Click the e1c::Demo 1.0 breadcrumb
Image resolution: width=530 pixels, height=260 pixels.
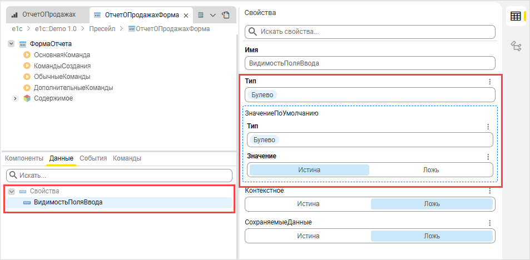tap(56, 29)
